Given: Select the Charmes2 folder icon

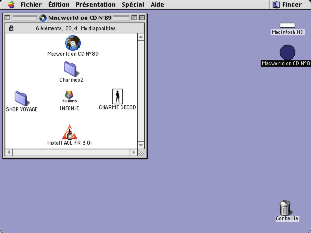Looking at the screenshot, I should point(71,69).
